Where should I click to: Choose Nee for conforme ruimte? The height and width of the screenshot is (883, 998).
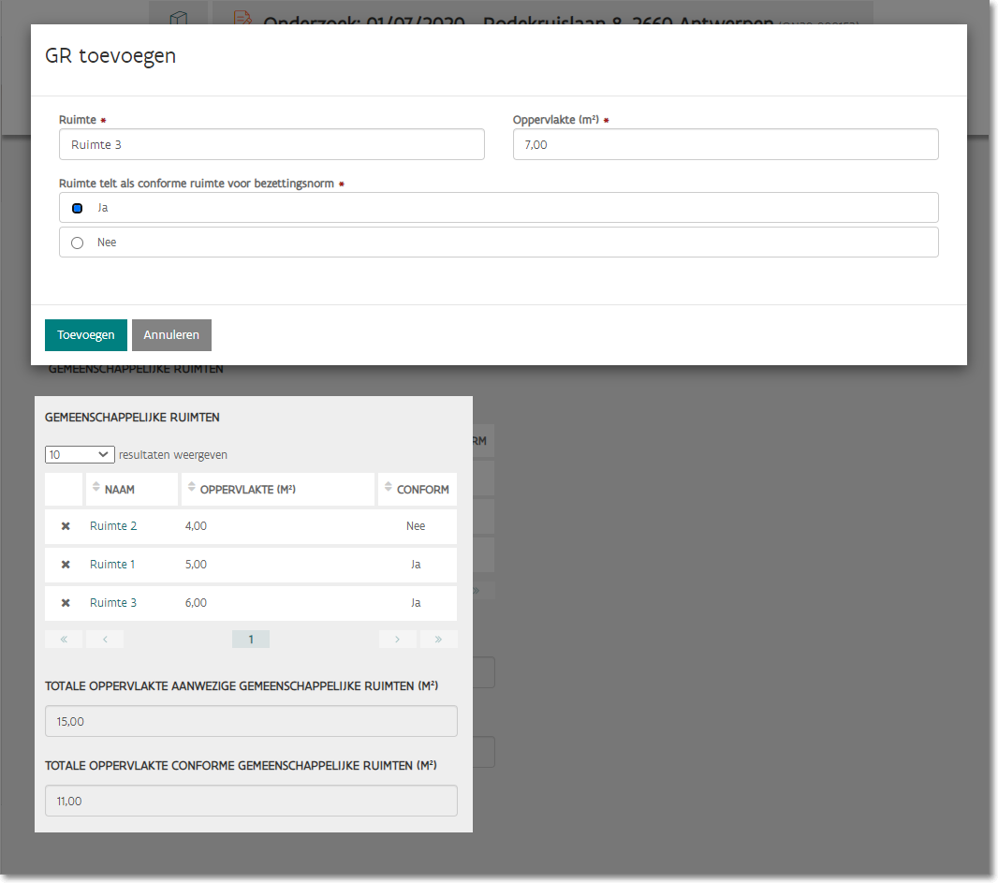(78, 243)
